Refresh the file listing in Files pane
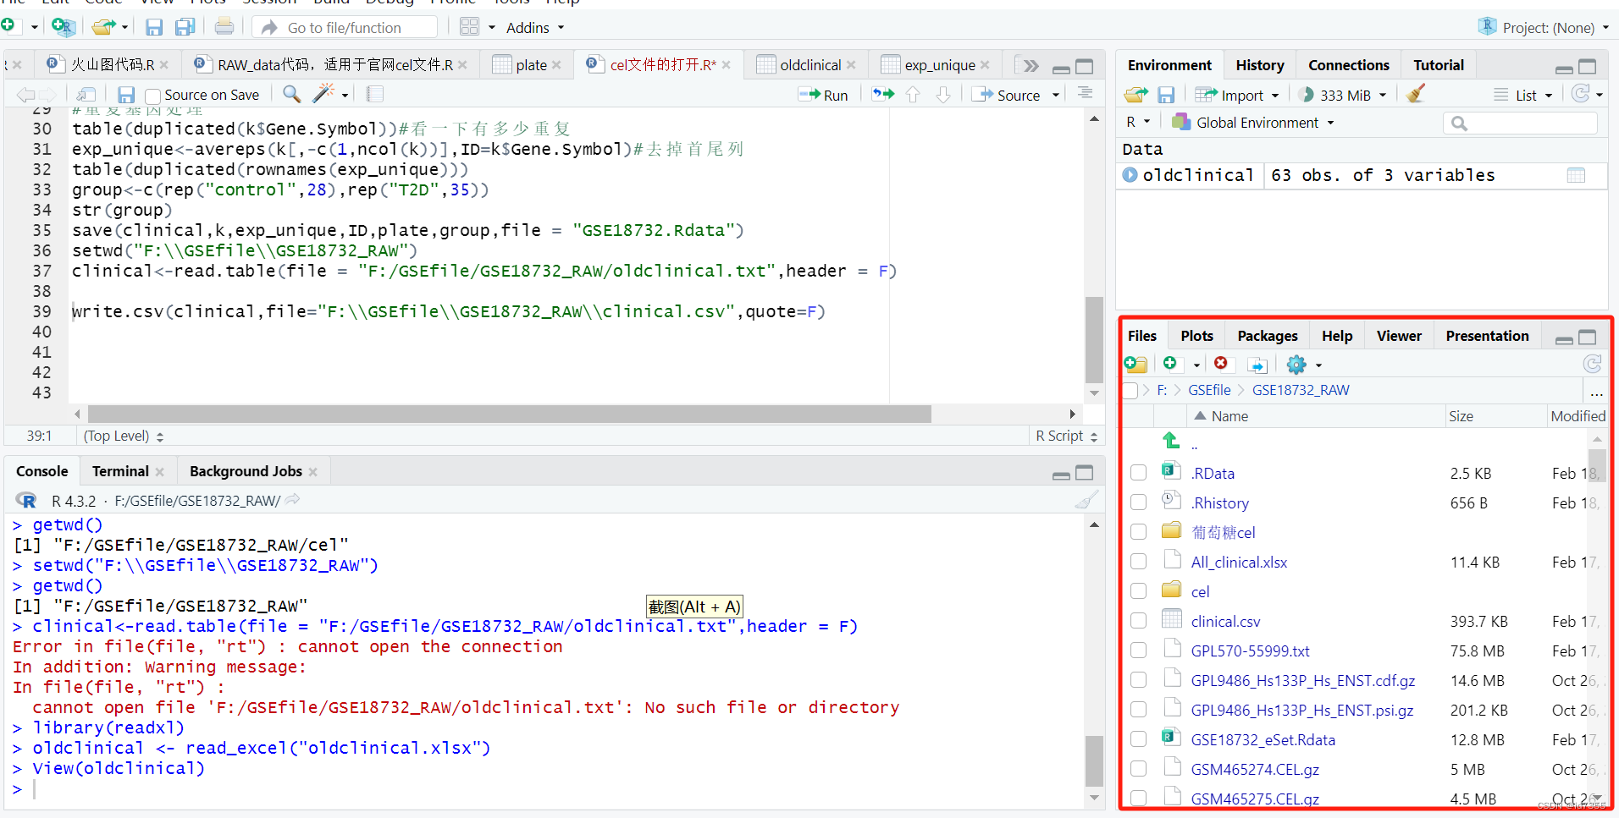This screenshot has height=818, width=1619. (x=1594, y=364)
